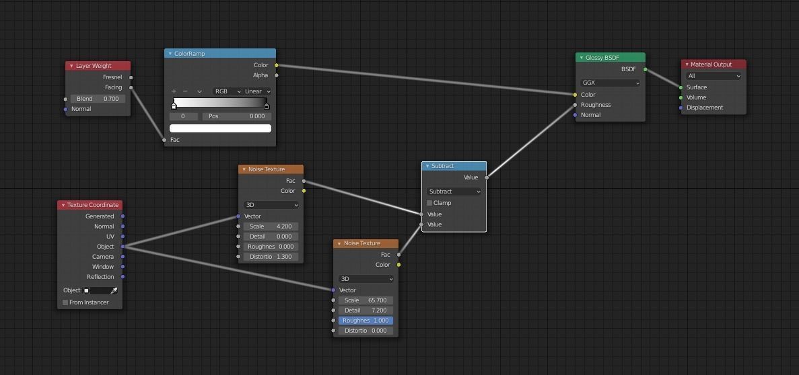Open 3D dropdown on Noise Texture with Scale 4.200
This screenshot has width=799, height=375.
(x=271, y=205)
